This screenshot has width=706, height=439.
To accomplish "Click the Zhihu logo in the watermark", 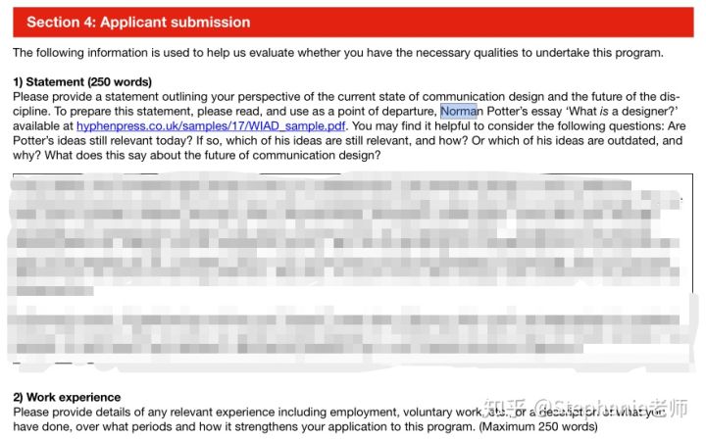I will [x=505, y=409].
